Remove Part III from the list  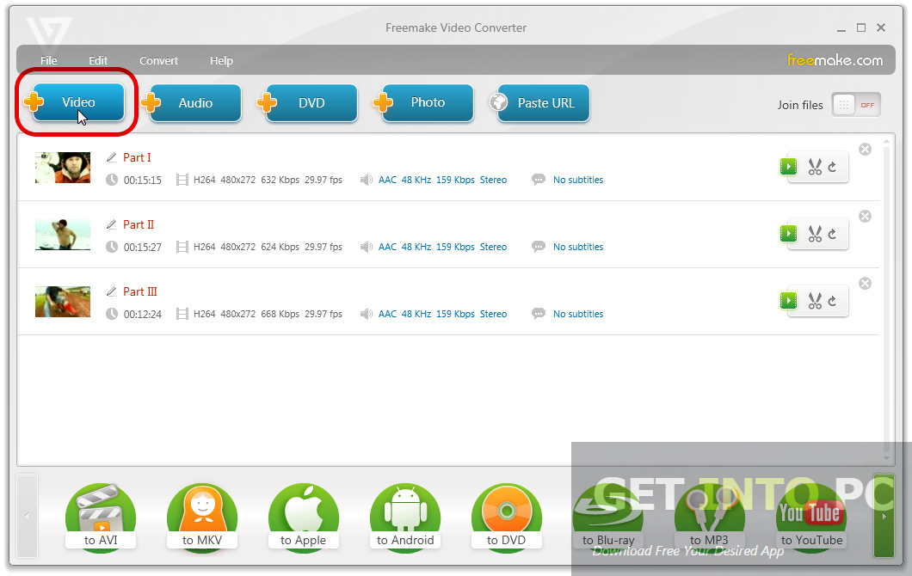[x=866, y=283]
